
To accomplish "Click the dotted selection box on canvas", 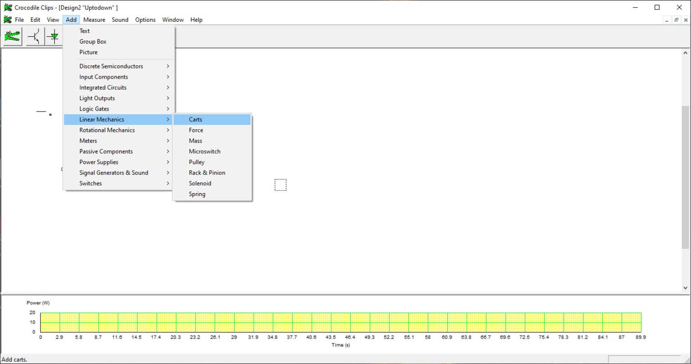I will point(281,185).
